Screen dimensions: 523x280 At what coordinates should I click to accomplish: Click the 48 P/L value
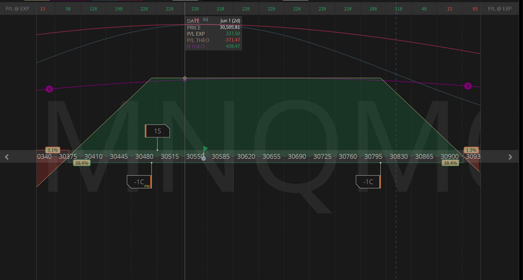tap(424, 9)
